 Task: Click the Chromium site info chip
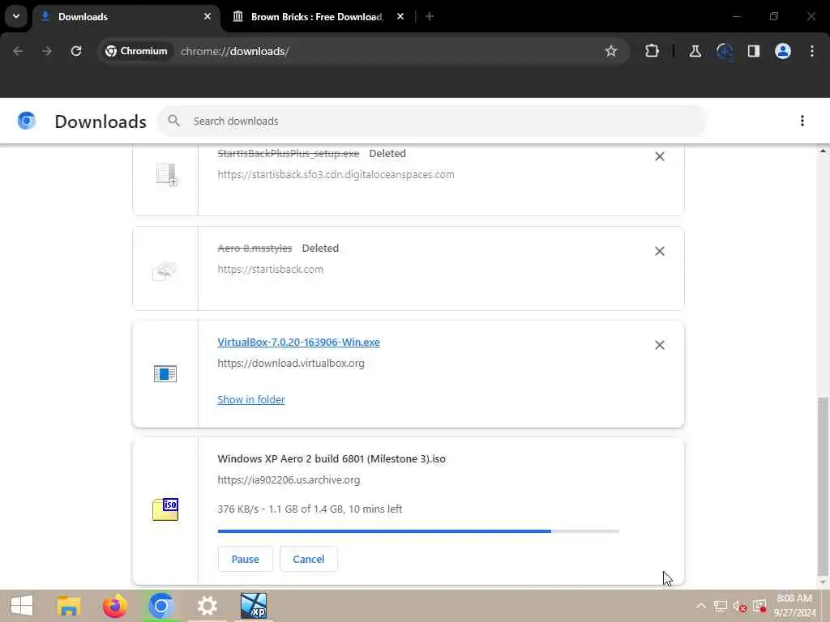(136, 51)
